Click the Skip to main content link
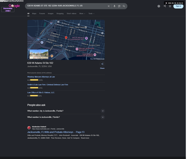 [x=8, y=9]
